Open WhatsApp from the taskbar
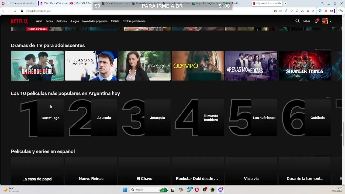This screenshot has height=194, width=345. [x=189, y=190]
